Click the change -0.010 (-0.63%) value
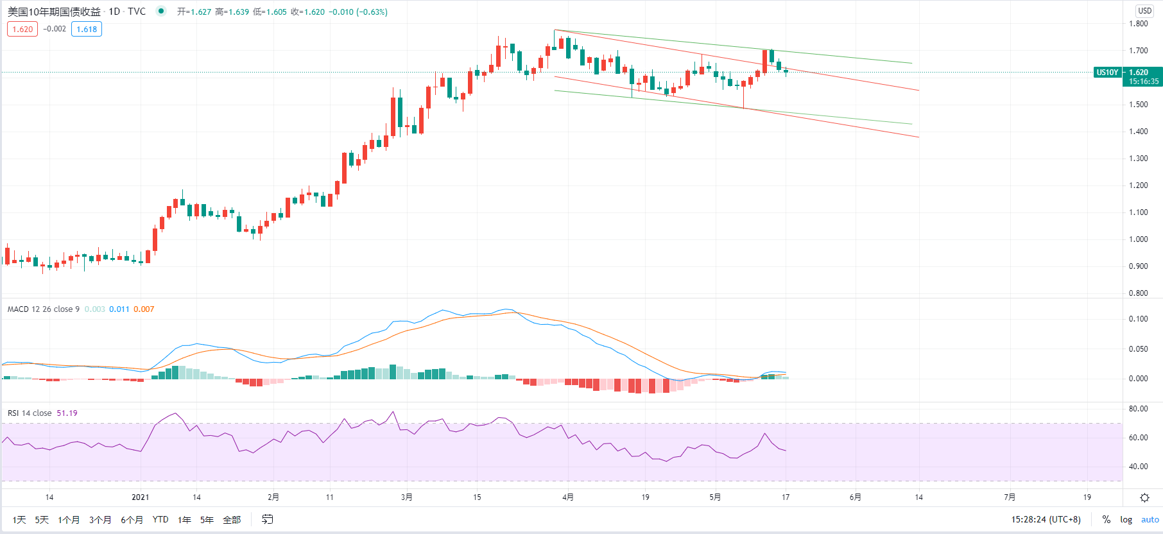This screenshot has height=534, width=1163. point(358,12)
